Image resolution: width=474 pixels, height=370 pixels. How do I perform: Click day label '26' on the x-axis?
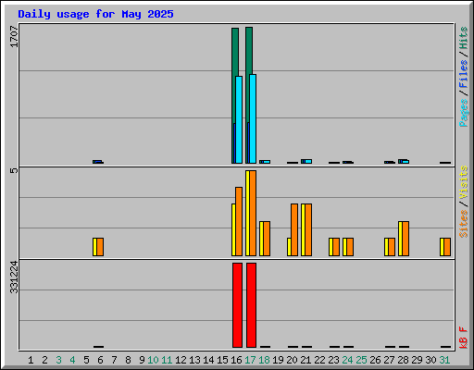375,360
